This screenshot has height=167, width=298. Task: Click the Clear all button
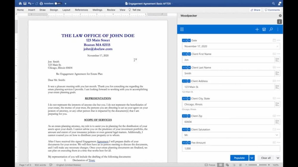[266, 158]
